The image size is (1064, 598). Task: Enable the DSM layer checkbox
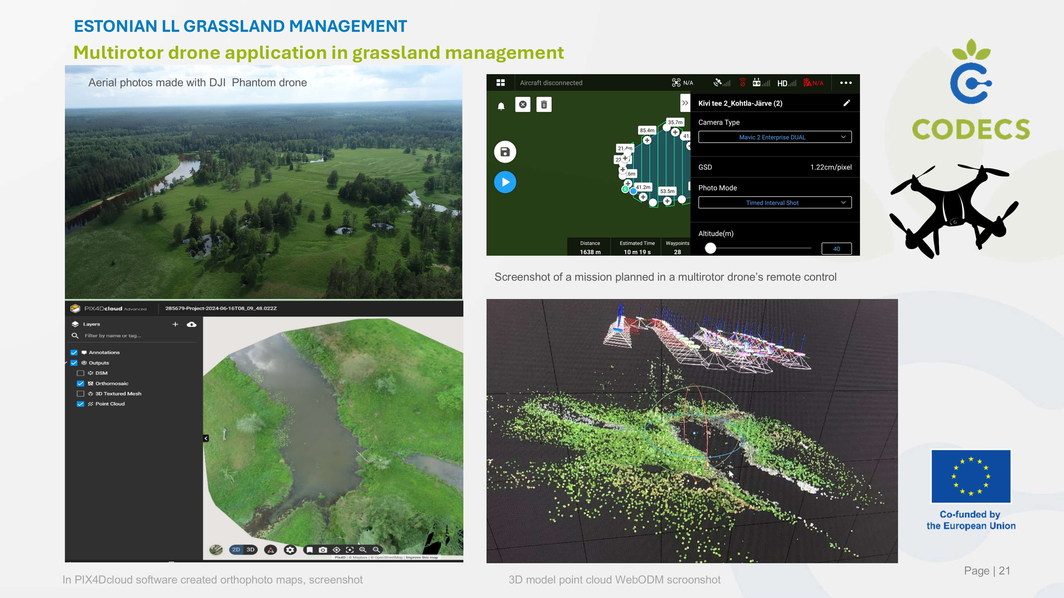(x=81, y=373)
